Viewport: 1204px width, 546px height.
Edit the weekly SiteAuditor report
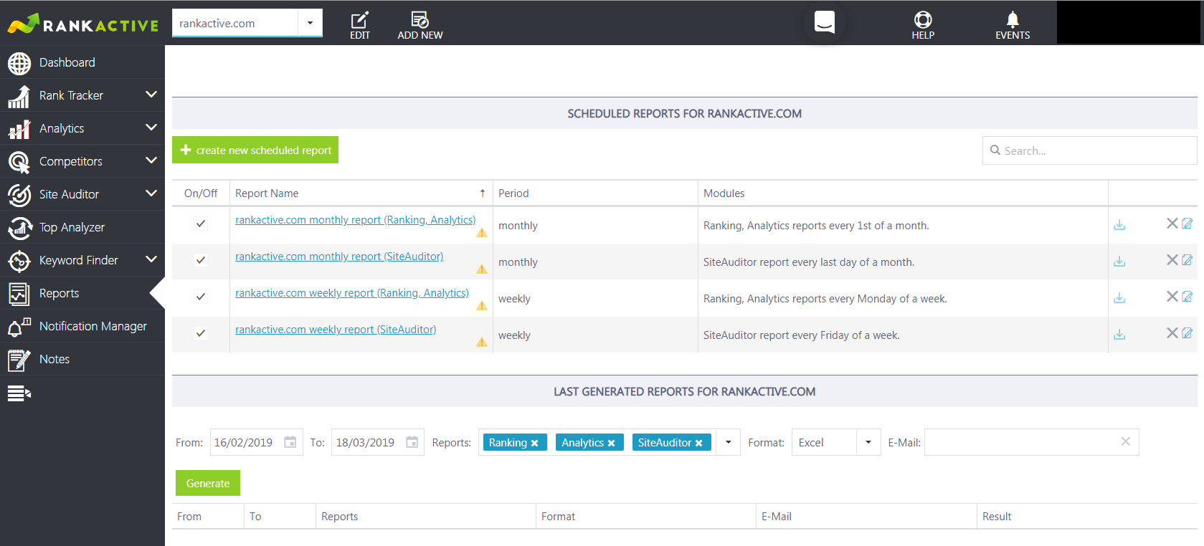[1188, 333]
